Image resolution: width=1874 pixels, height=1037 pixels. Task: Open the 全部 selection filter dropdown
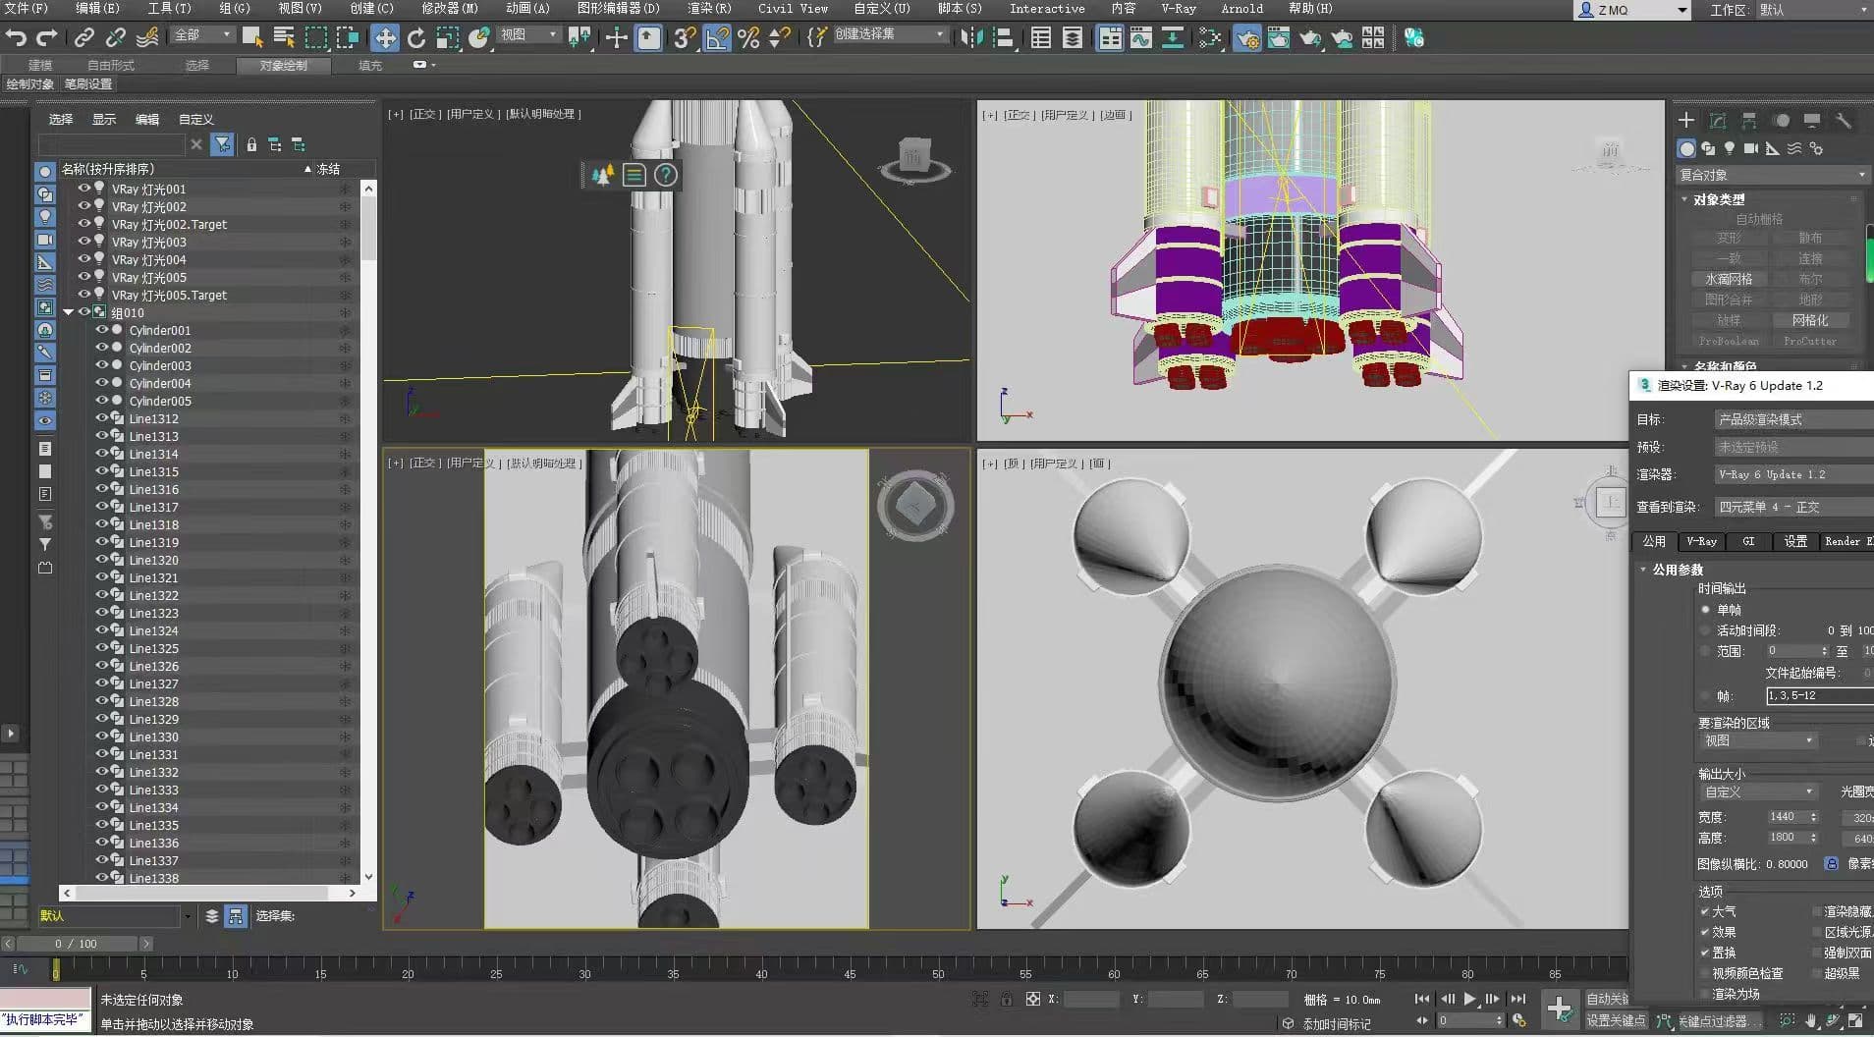203,35
